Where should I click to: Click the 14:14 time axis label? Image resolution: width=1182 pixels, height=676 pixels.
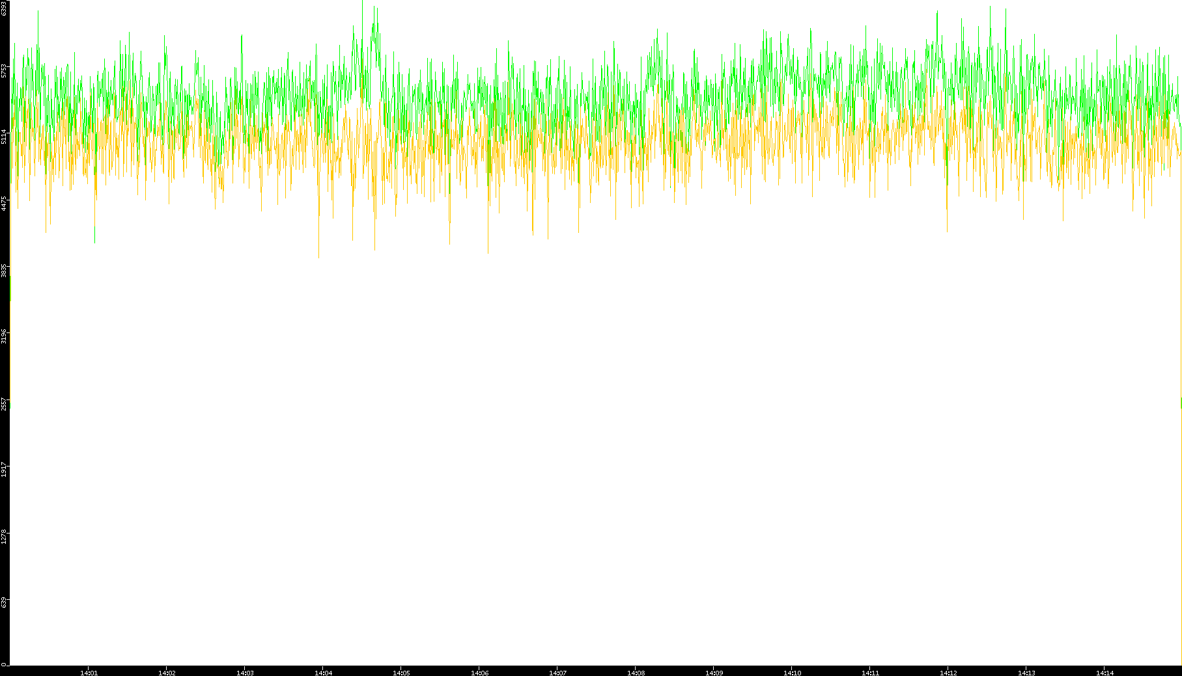[x=1105, y=673]
